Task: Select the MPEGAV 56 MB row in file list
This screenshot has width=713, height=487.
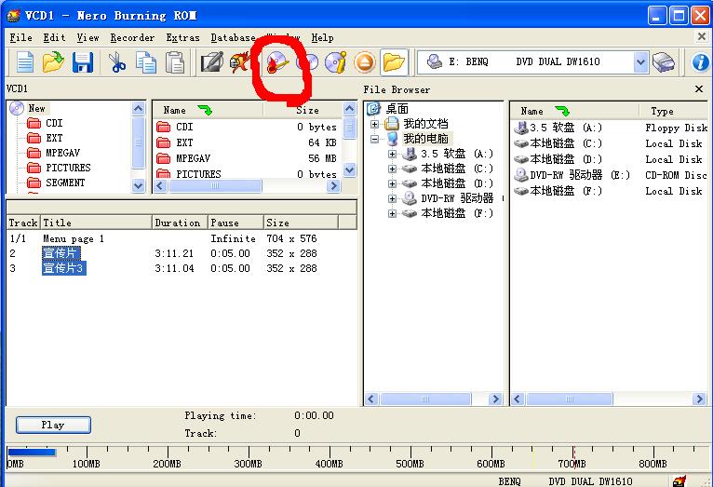Action: pyautogui.click(x=247, y=158)
